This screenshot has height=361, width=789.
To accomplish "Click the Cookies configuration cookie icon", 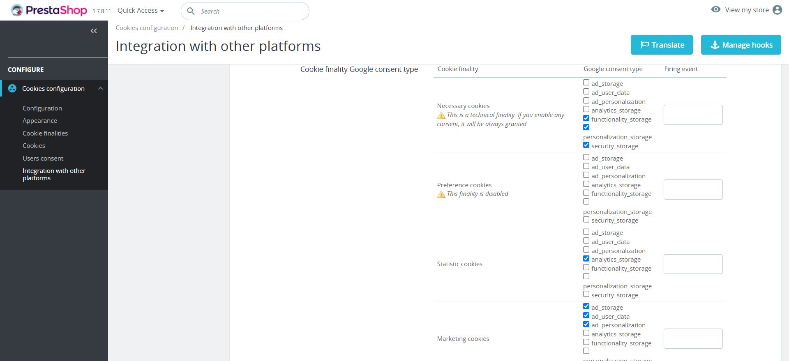I will 12,88.
